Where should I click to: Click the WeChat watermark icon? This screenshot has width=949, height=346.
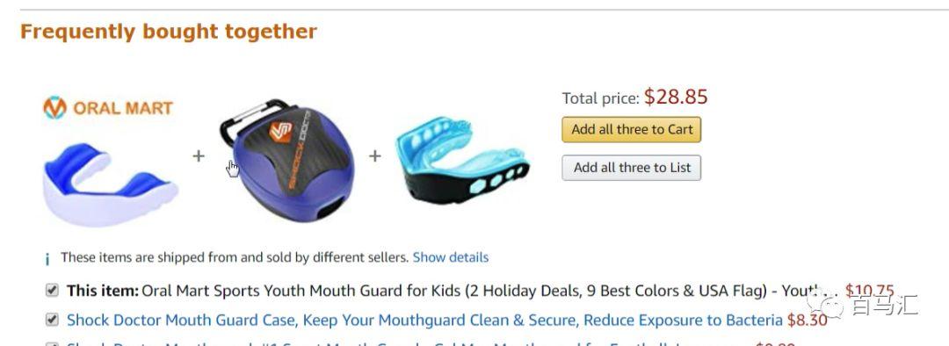coord(825,305)
